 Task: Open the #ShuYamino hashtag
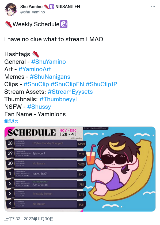pos(48,62)
